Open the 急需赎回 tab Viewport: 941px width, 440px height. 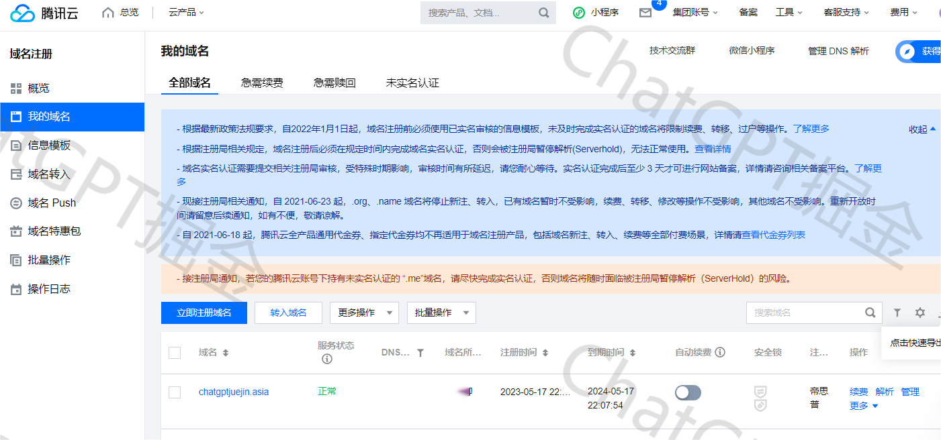(334, 83)
